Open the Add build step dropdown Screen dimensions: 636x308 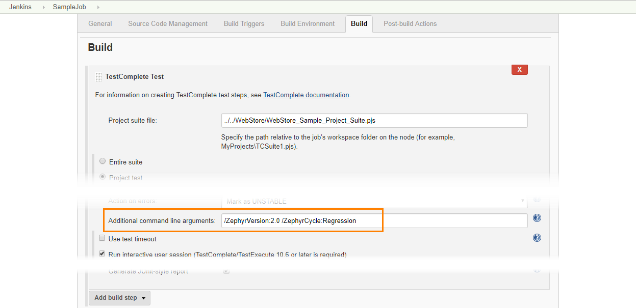pyautogui.click(x=119, y=298)
